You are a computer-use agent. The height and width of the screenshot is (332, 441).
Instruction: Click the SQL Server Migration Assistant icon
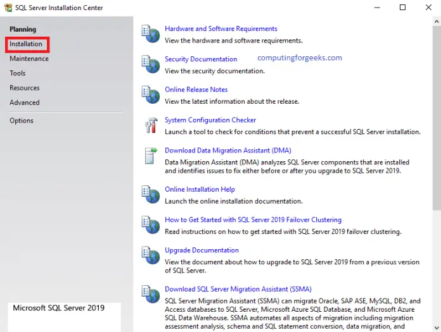(151, 294)
